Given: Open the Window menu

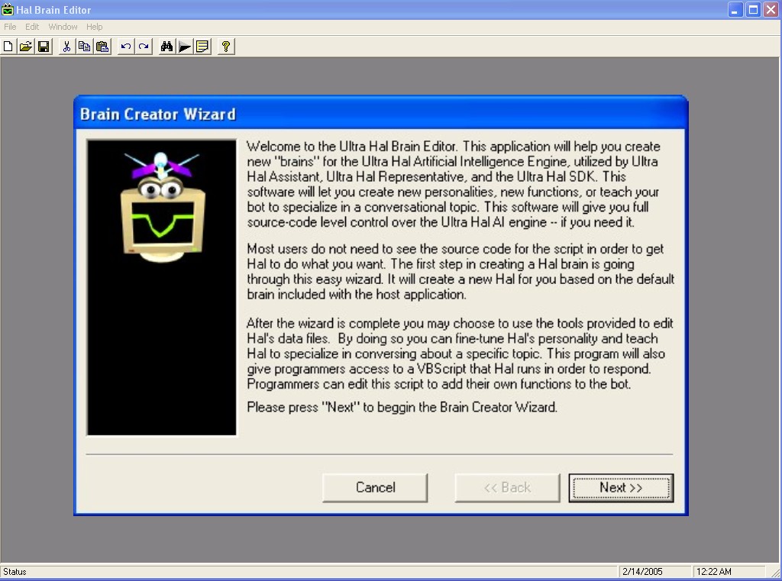Looking at the screenshot, I should coord(63,27).
